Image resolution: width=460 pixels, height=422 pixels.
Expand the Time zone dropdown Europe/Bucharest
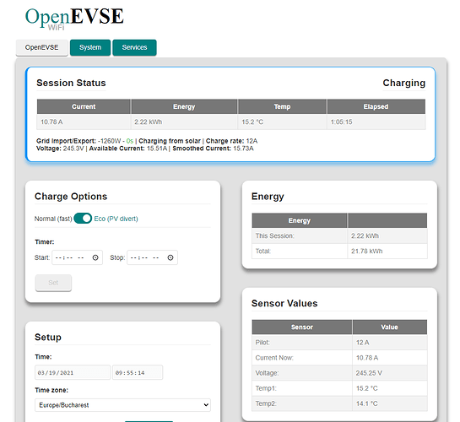[x=122, y=405]
